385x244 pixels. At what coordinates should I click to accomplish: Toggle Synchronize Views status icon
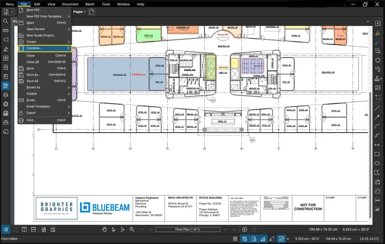tap(281, 239)
